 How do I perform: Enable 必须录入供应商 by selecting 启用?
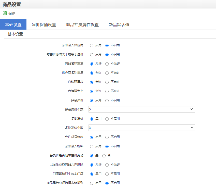92,45
